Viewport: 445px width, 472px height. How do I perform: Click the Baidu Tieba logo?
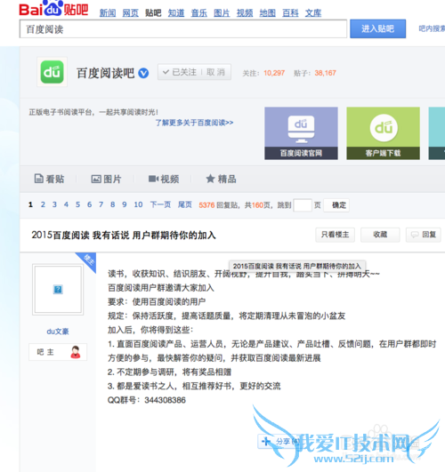coord(53,8)
